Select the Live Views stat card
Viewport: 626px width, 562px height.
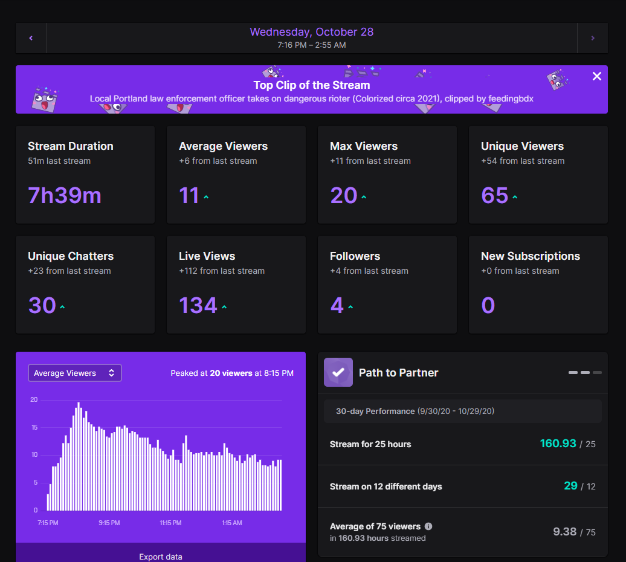click(x=236, y=285)
